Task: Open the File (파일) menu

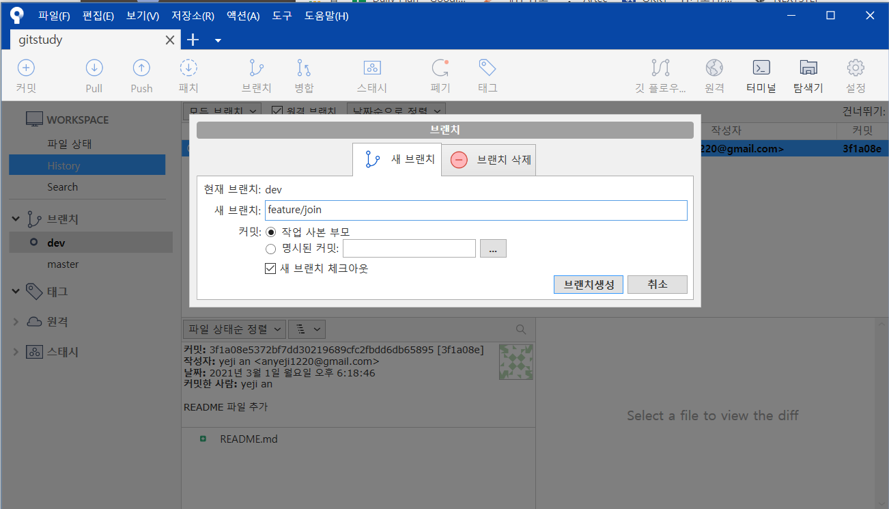Action: point(54,16)
